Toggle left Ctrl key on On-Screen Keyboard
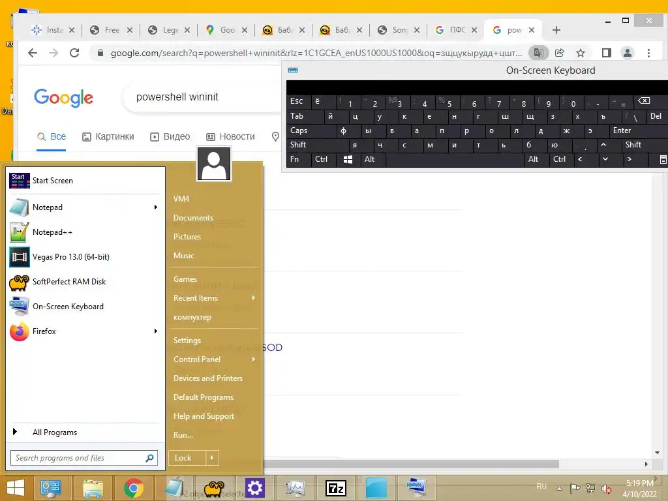This screenshot has width=668, height=501. point(324,159)
